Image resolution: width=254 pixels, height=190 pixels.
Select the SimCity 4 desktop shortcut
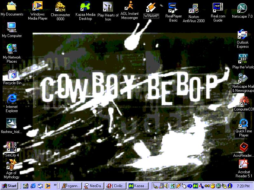[12, 149]
